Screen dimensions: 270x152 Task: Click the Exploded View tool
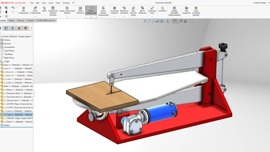[152, 10]
